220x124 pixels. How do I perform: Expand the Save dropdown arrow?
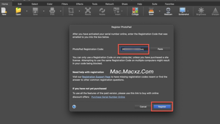pyautogui.click(x=44, y=11)
